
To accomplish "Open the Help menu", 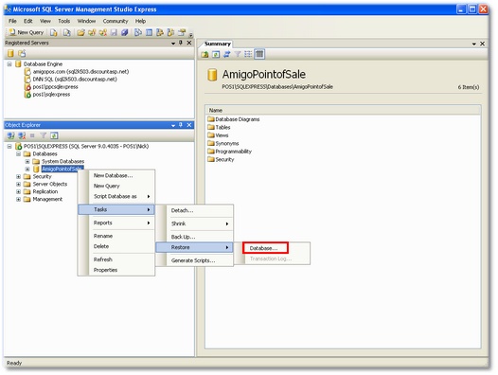I will point(140,21).
